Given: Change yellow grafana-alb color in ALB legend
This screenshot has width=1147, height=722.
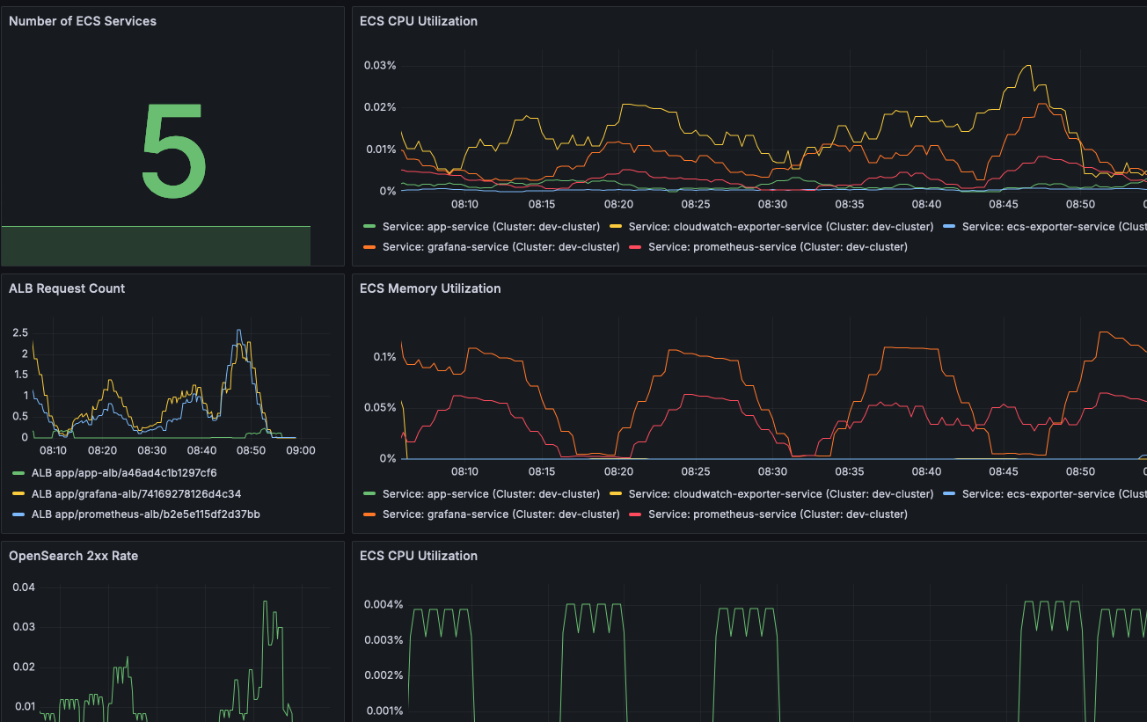Looking at the screenshot, I should point(18,493).
